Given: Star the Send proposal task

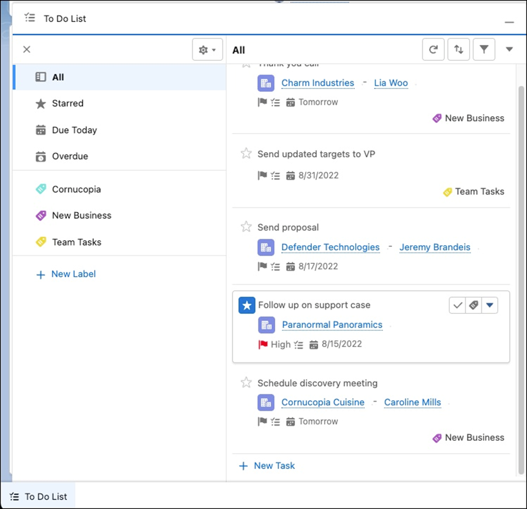Looking at the screenshot, I should click(x=245, y=227).
